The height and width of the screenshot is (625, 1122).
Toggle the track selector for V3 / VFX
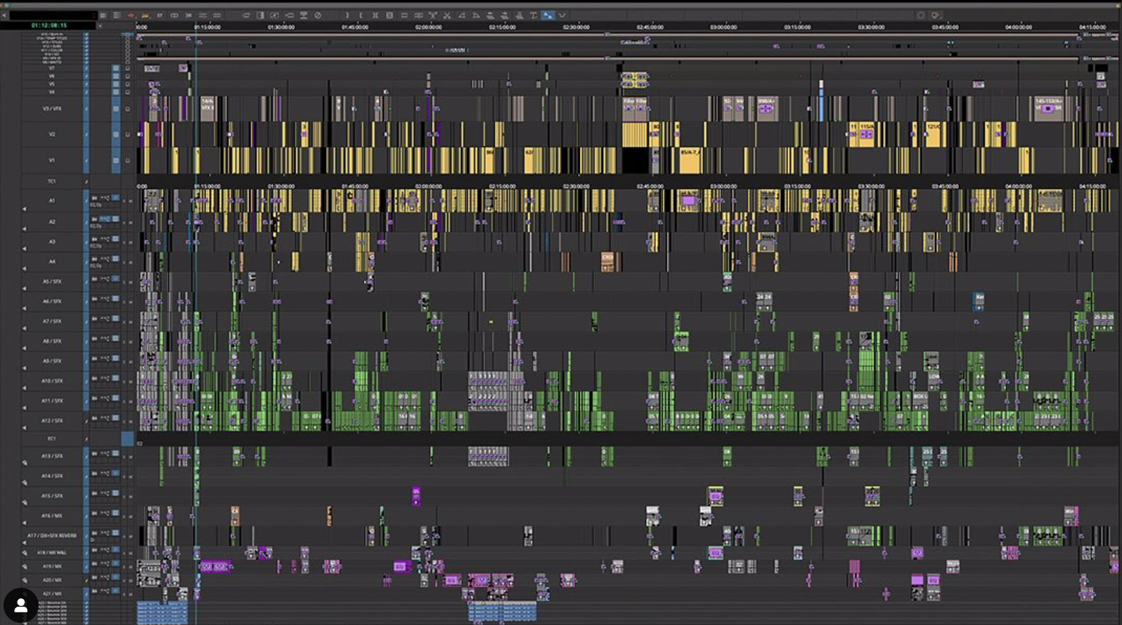coord(86,109)
